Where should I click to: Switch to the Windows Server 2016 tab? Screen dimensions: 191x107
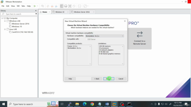pyautogui.click(x=82, y=12)
